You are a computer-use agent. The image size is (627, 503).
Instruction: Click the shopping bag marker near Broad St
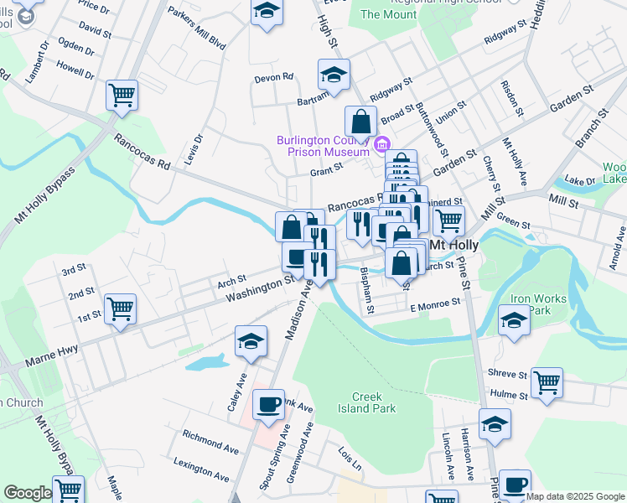[x=360, y=122]
